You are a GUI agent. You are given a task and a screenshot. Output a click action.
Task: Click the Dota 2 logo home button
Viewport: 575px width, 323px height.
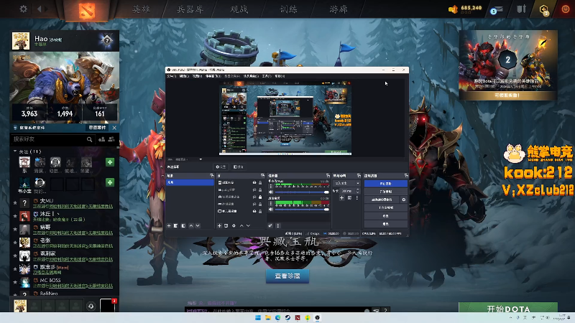[87, 10]
